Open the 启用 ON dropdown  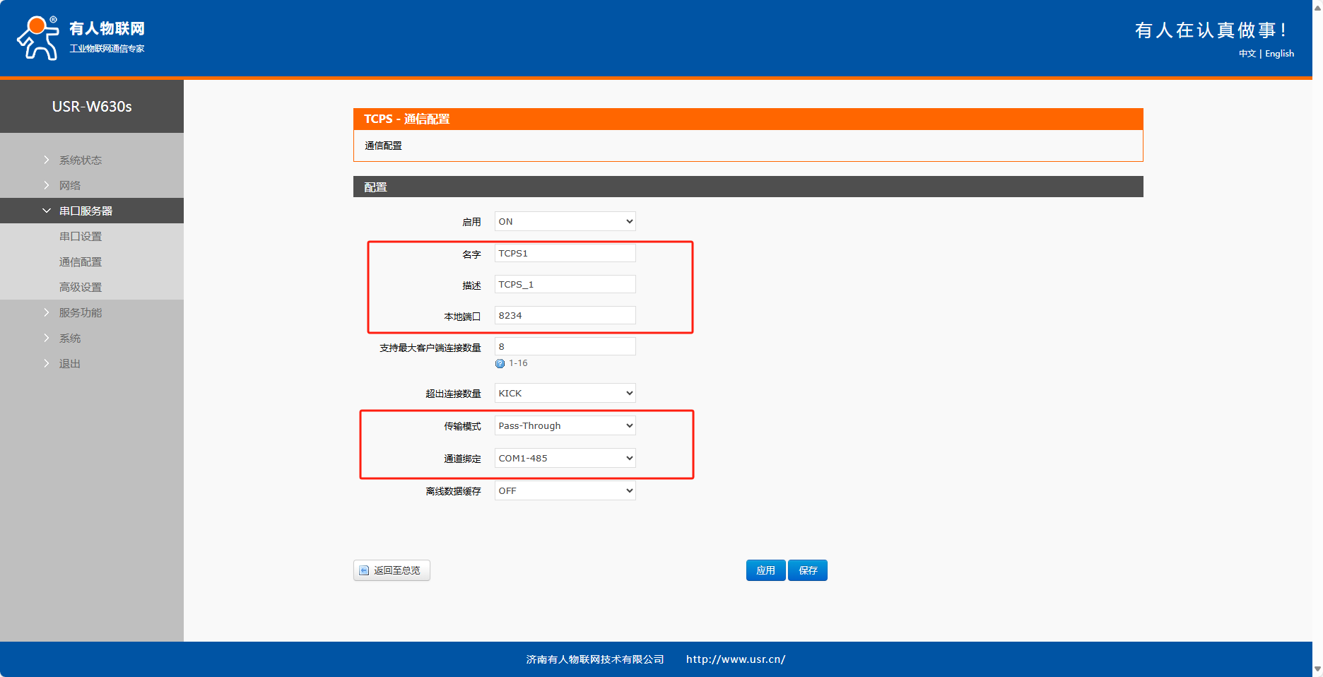tap(565, 222)
